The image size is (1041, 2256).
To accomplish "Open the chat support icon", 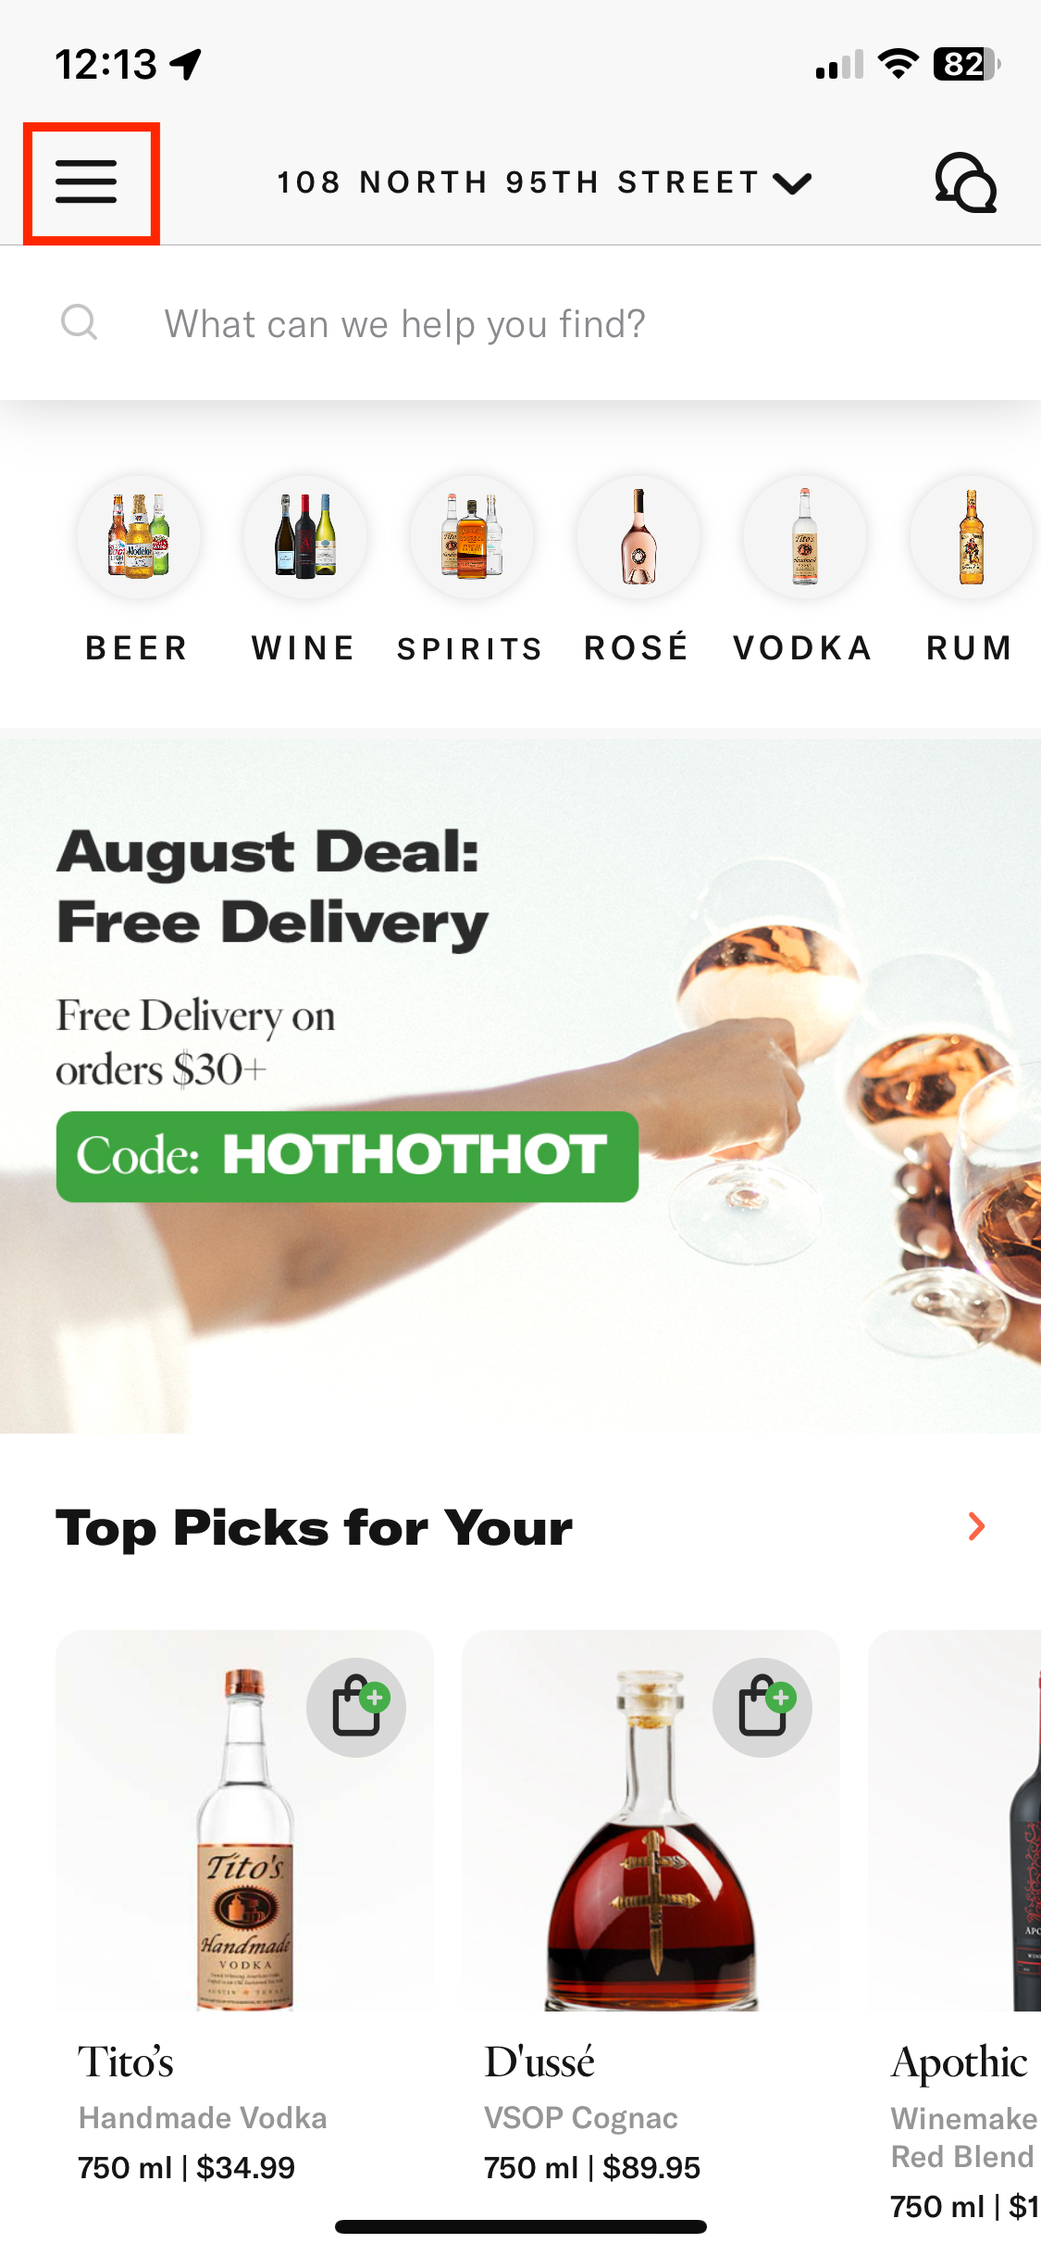I will [x=965, y=182].
